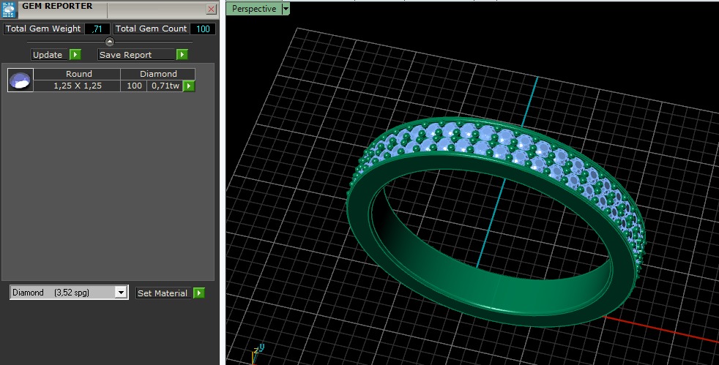Image resolution: width=719 pixels, height=365 pixels.
Task: Open the Diamond (3,52 spg) material dropdown
Action: [70, 292]
